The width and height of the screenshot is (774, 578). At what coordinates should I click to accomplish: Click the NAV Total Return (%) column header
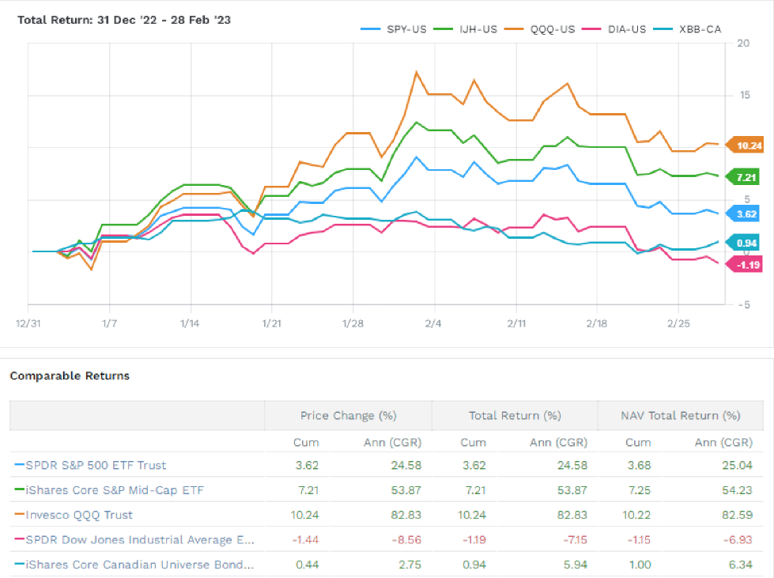[x=681, y=416]
